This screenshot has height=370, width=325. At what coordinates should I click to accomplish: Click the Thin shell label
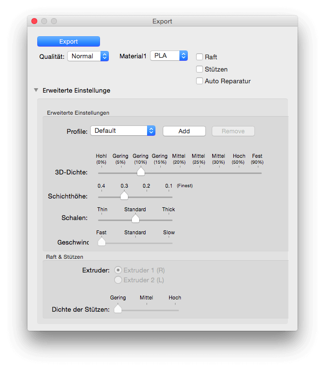tap(102, 209)
